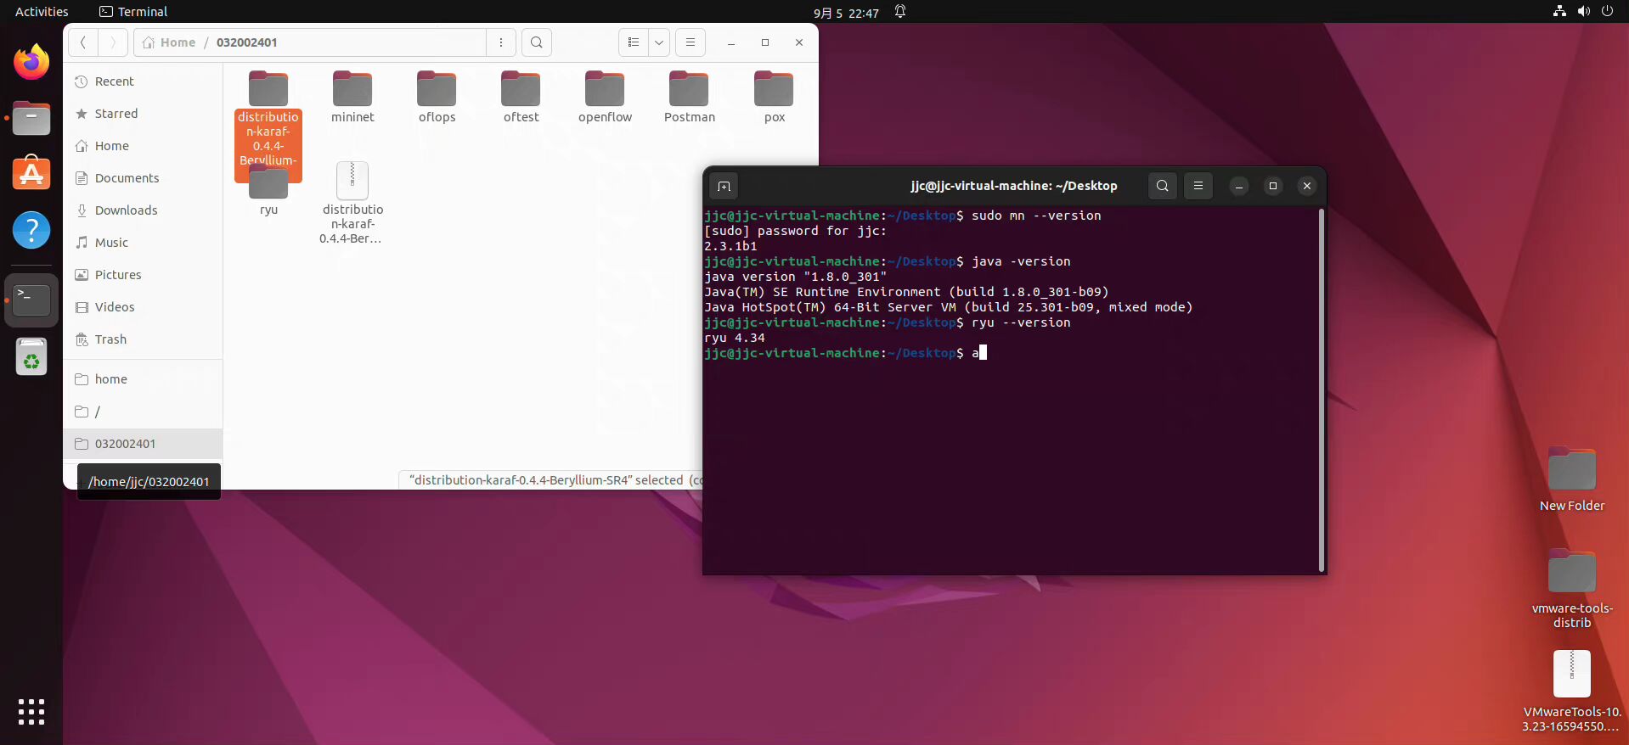
Task: Select the Postman folder
Action: coord(689,98)
